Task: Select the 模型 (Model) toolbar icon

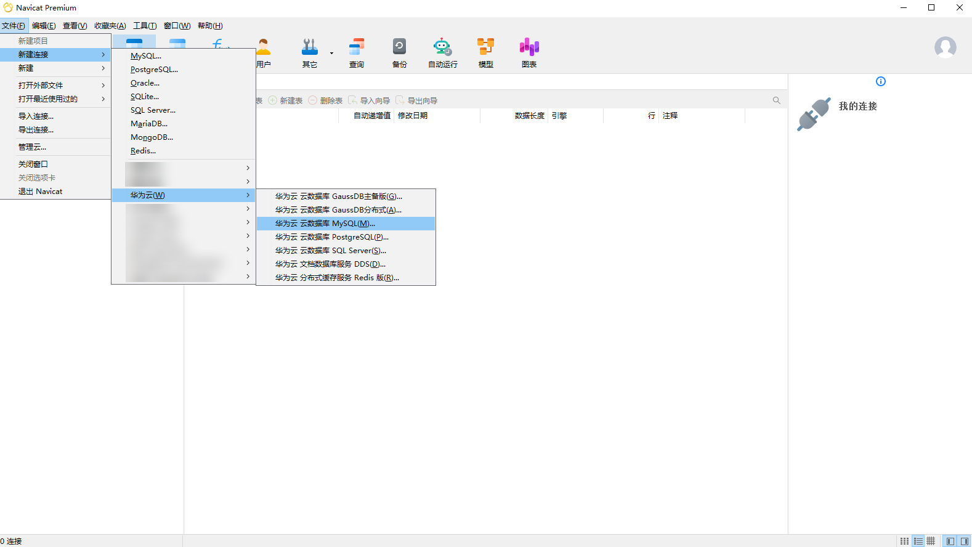Action: 485,52
